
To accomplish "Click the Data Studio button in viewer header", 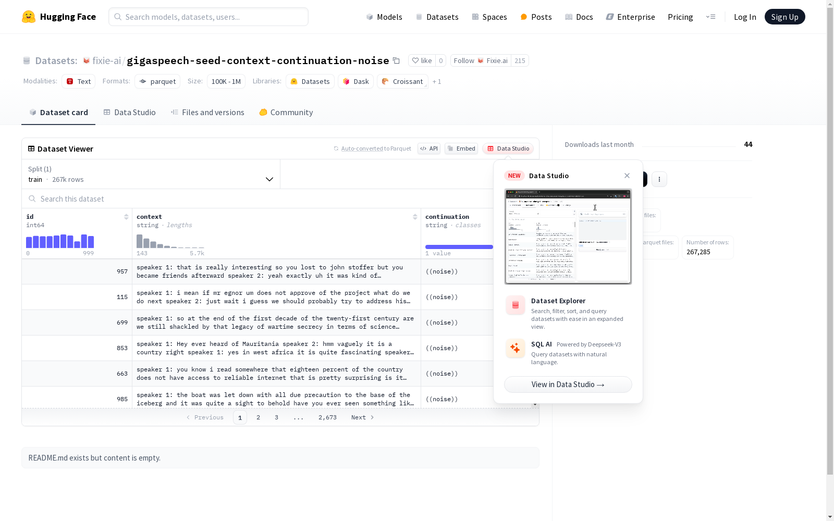I will coord(508,148).
